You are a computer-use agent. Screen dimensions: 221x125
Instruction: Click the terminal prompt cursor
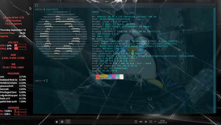pyautogui.click(x=47, y=80)
